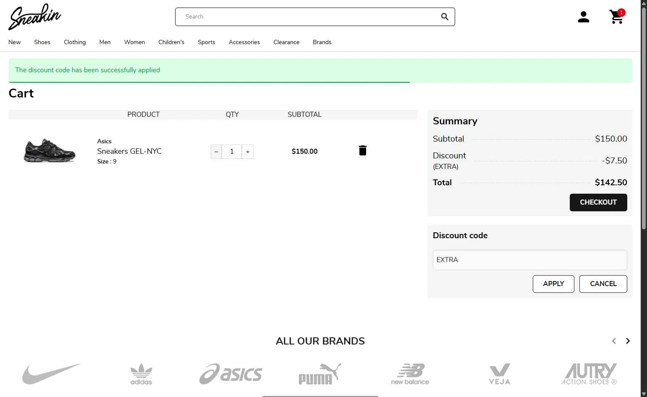The height and width of the screenshot is (397, 647).
Task: Click the APPLY discount button
Action: pyautogui.click(x=553, y=284)
